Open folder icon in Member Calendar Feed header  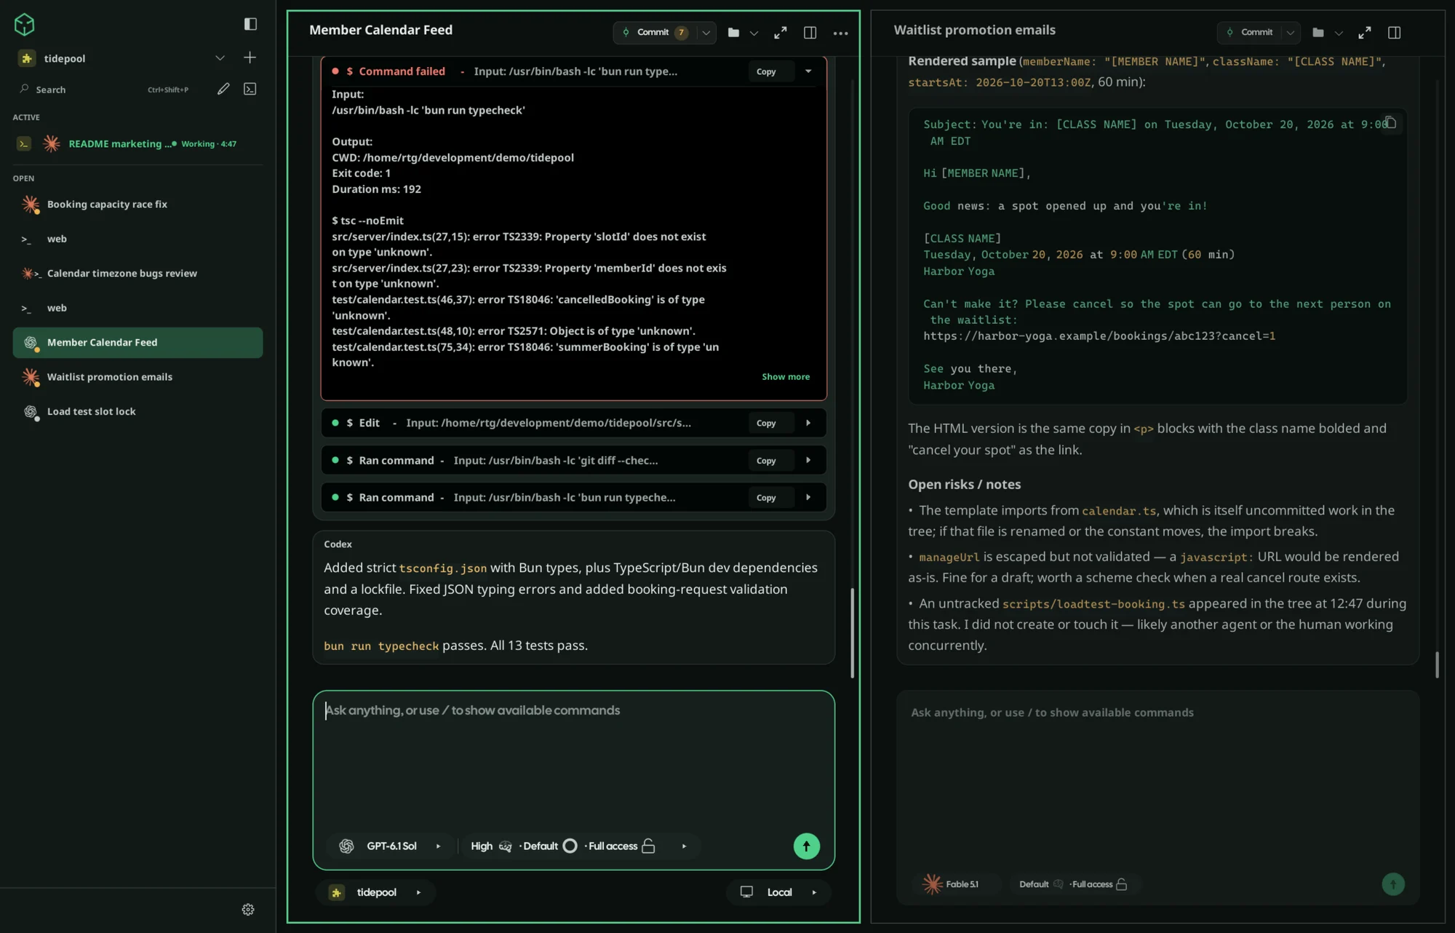(x=733, y=33)
